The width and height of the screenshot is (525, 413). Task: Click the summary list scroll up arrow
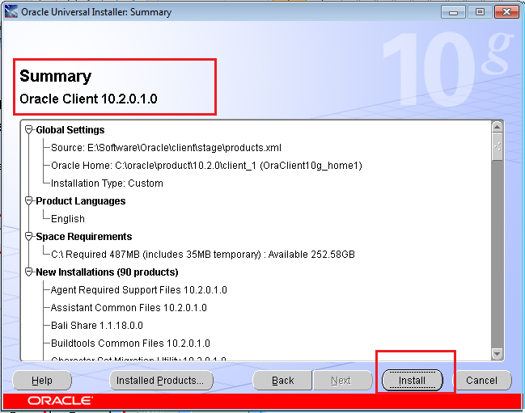click(x=497, y=127)
